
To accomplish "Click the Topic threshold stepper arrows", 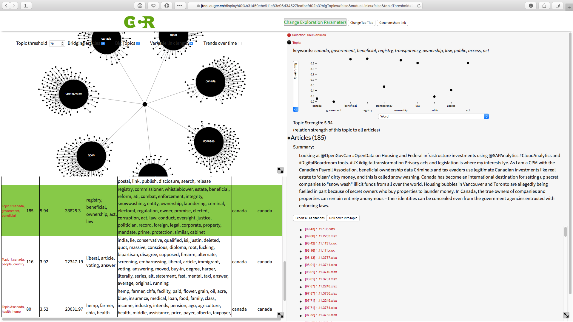I will click(x=62, y=44).
